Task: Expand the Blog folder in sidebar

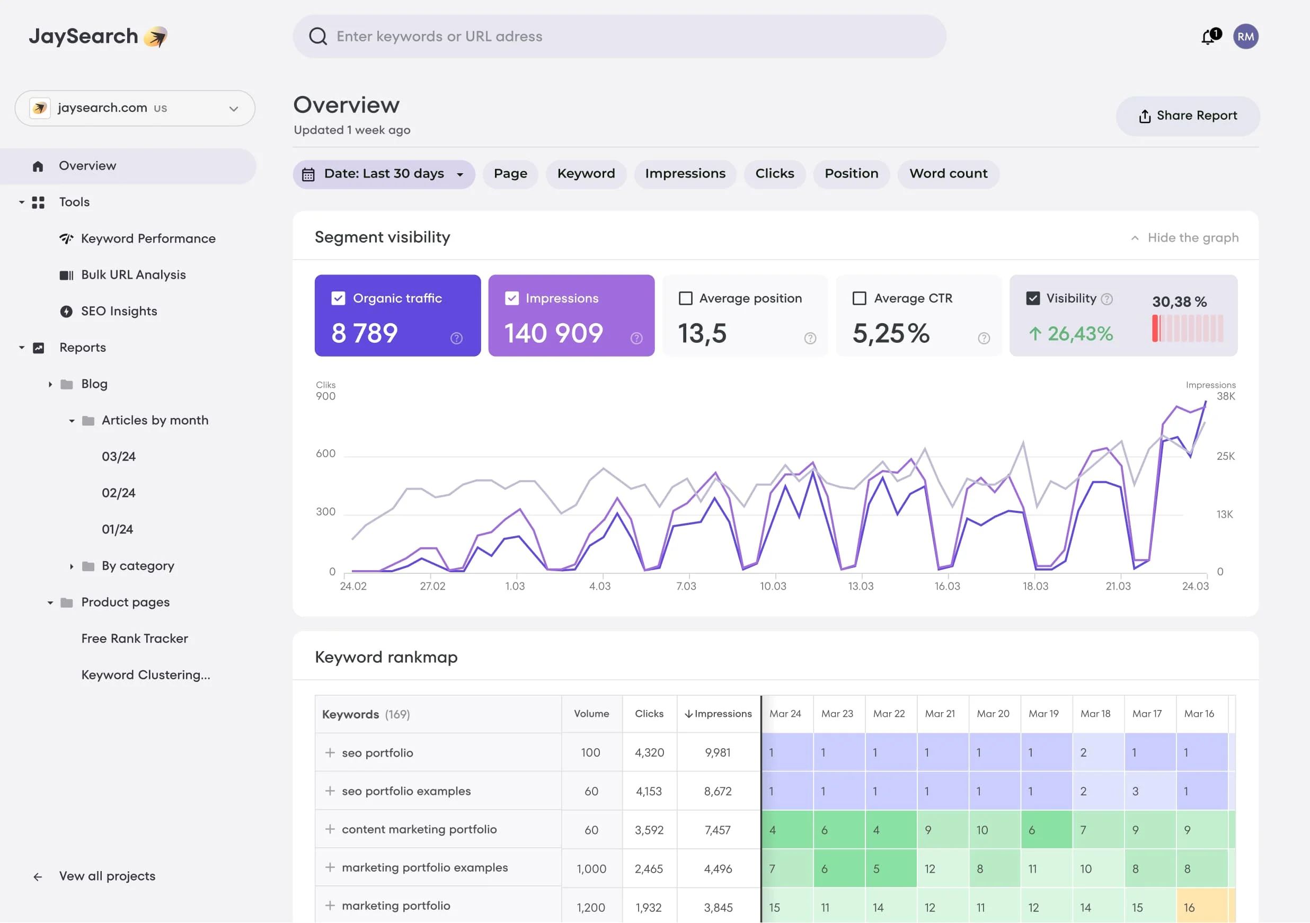Action: [50, 384]
